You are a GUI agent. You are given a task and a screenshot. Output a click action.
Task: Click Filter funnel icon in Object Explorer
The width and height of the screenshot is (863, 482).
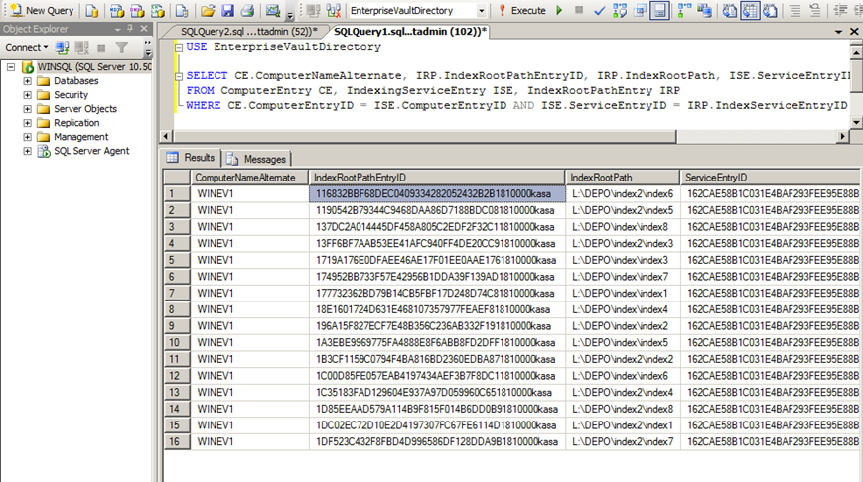pyautogui.click(x=121, y=48)
